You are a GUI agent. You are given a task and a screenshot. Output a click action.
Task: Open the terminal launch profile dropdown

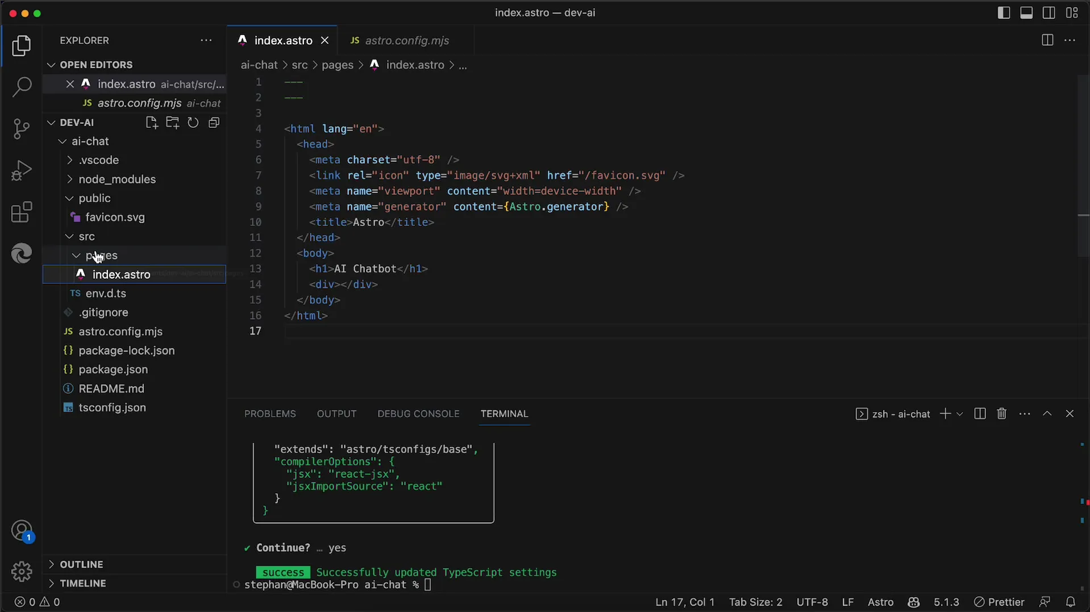click(x=960, y=414)
